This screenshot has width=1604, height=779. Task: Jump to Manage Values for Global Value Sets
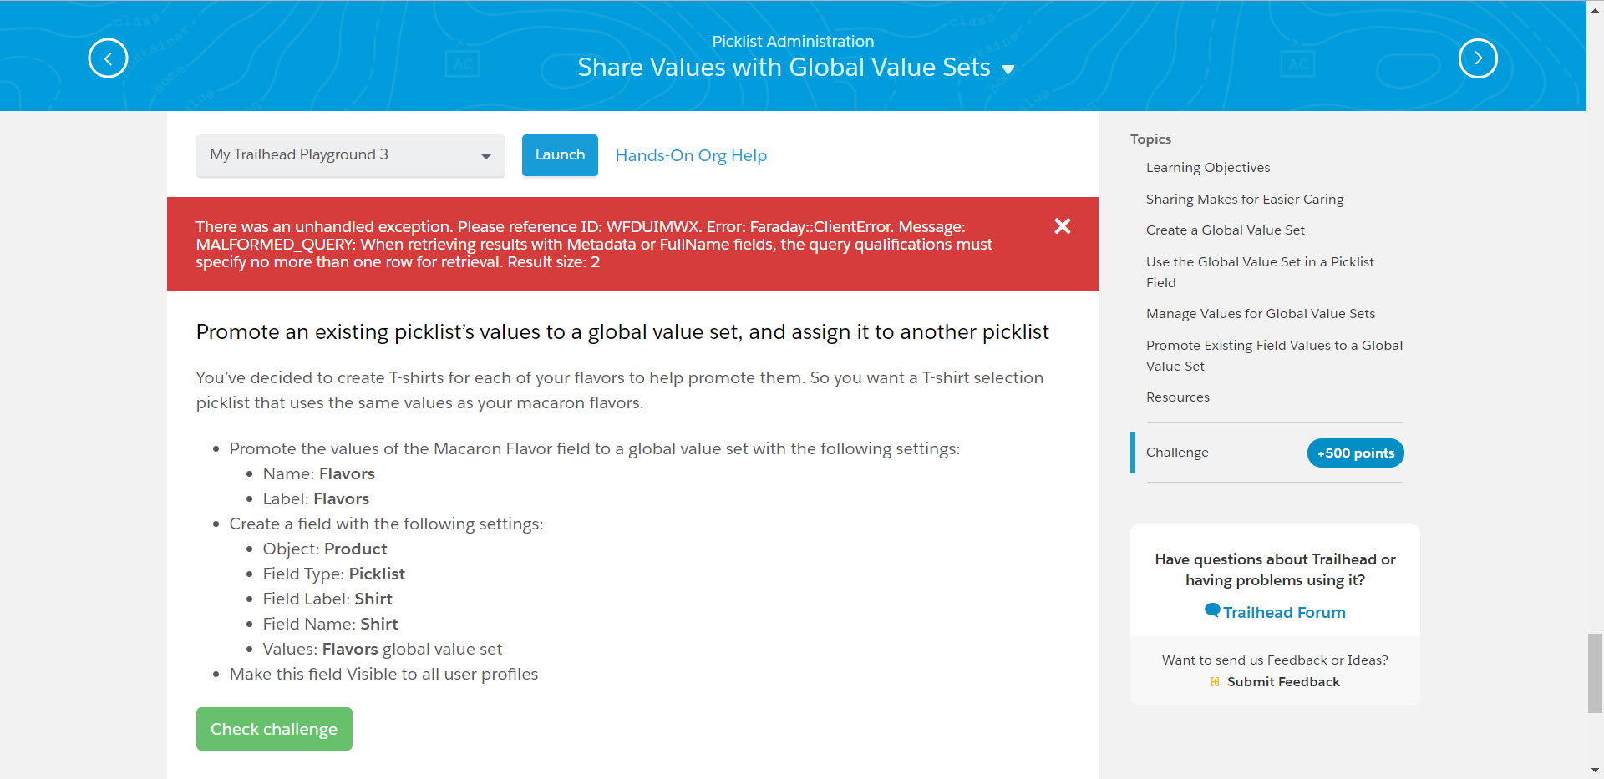pos(1260,314)
